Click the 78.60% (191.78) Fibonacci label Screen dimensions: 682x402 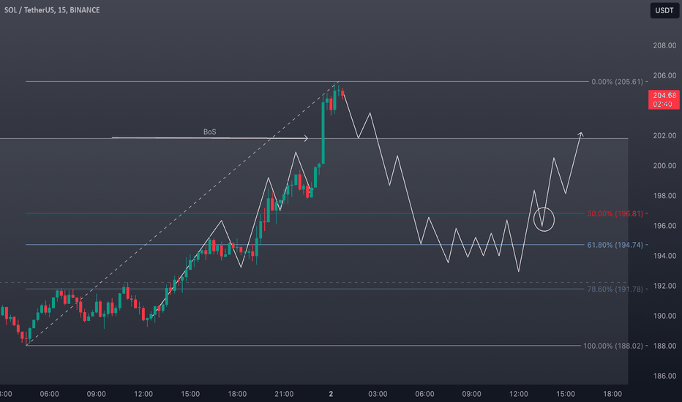tap(615, 289)
